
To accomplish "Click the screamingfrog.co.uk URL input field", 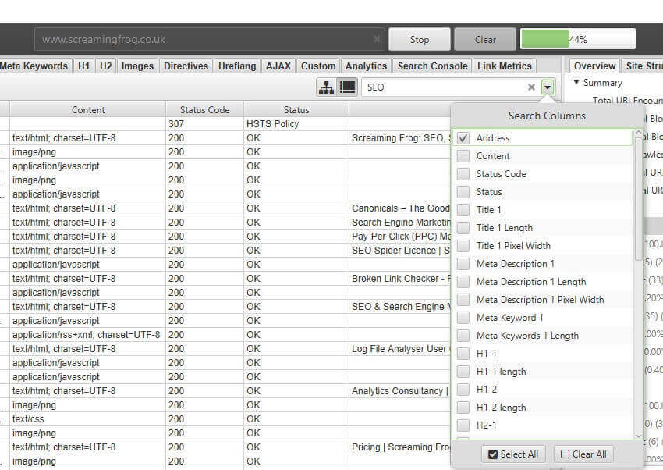I will point(203,39).
